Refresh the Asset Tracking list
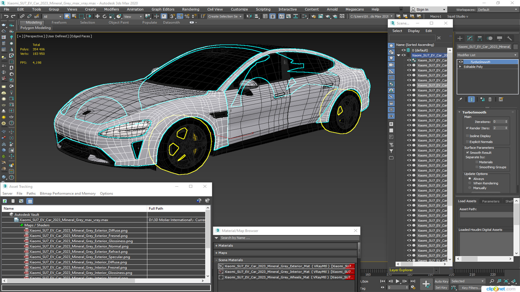520x292 pixels. [5, 201]
